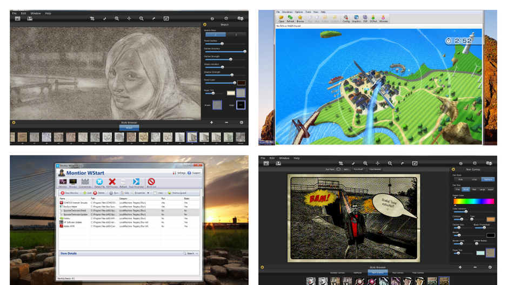Viewport: 507px width, 285px height.
Task: Click the Delete File blue icon
Action: (99, 182)
